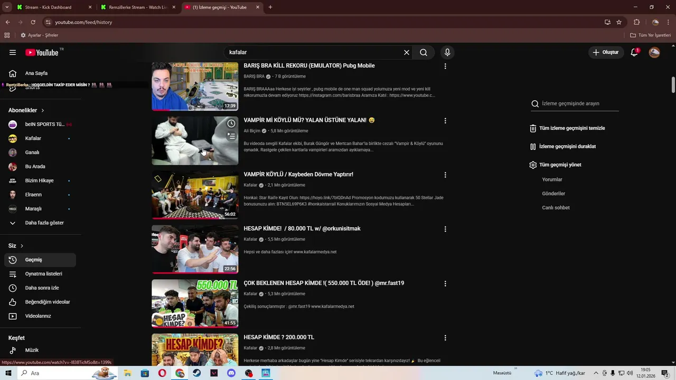Open Oynatma listeleri in sidebar

pyautogui.click(x=40, y=274)
